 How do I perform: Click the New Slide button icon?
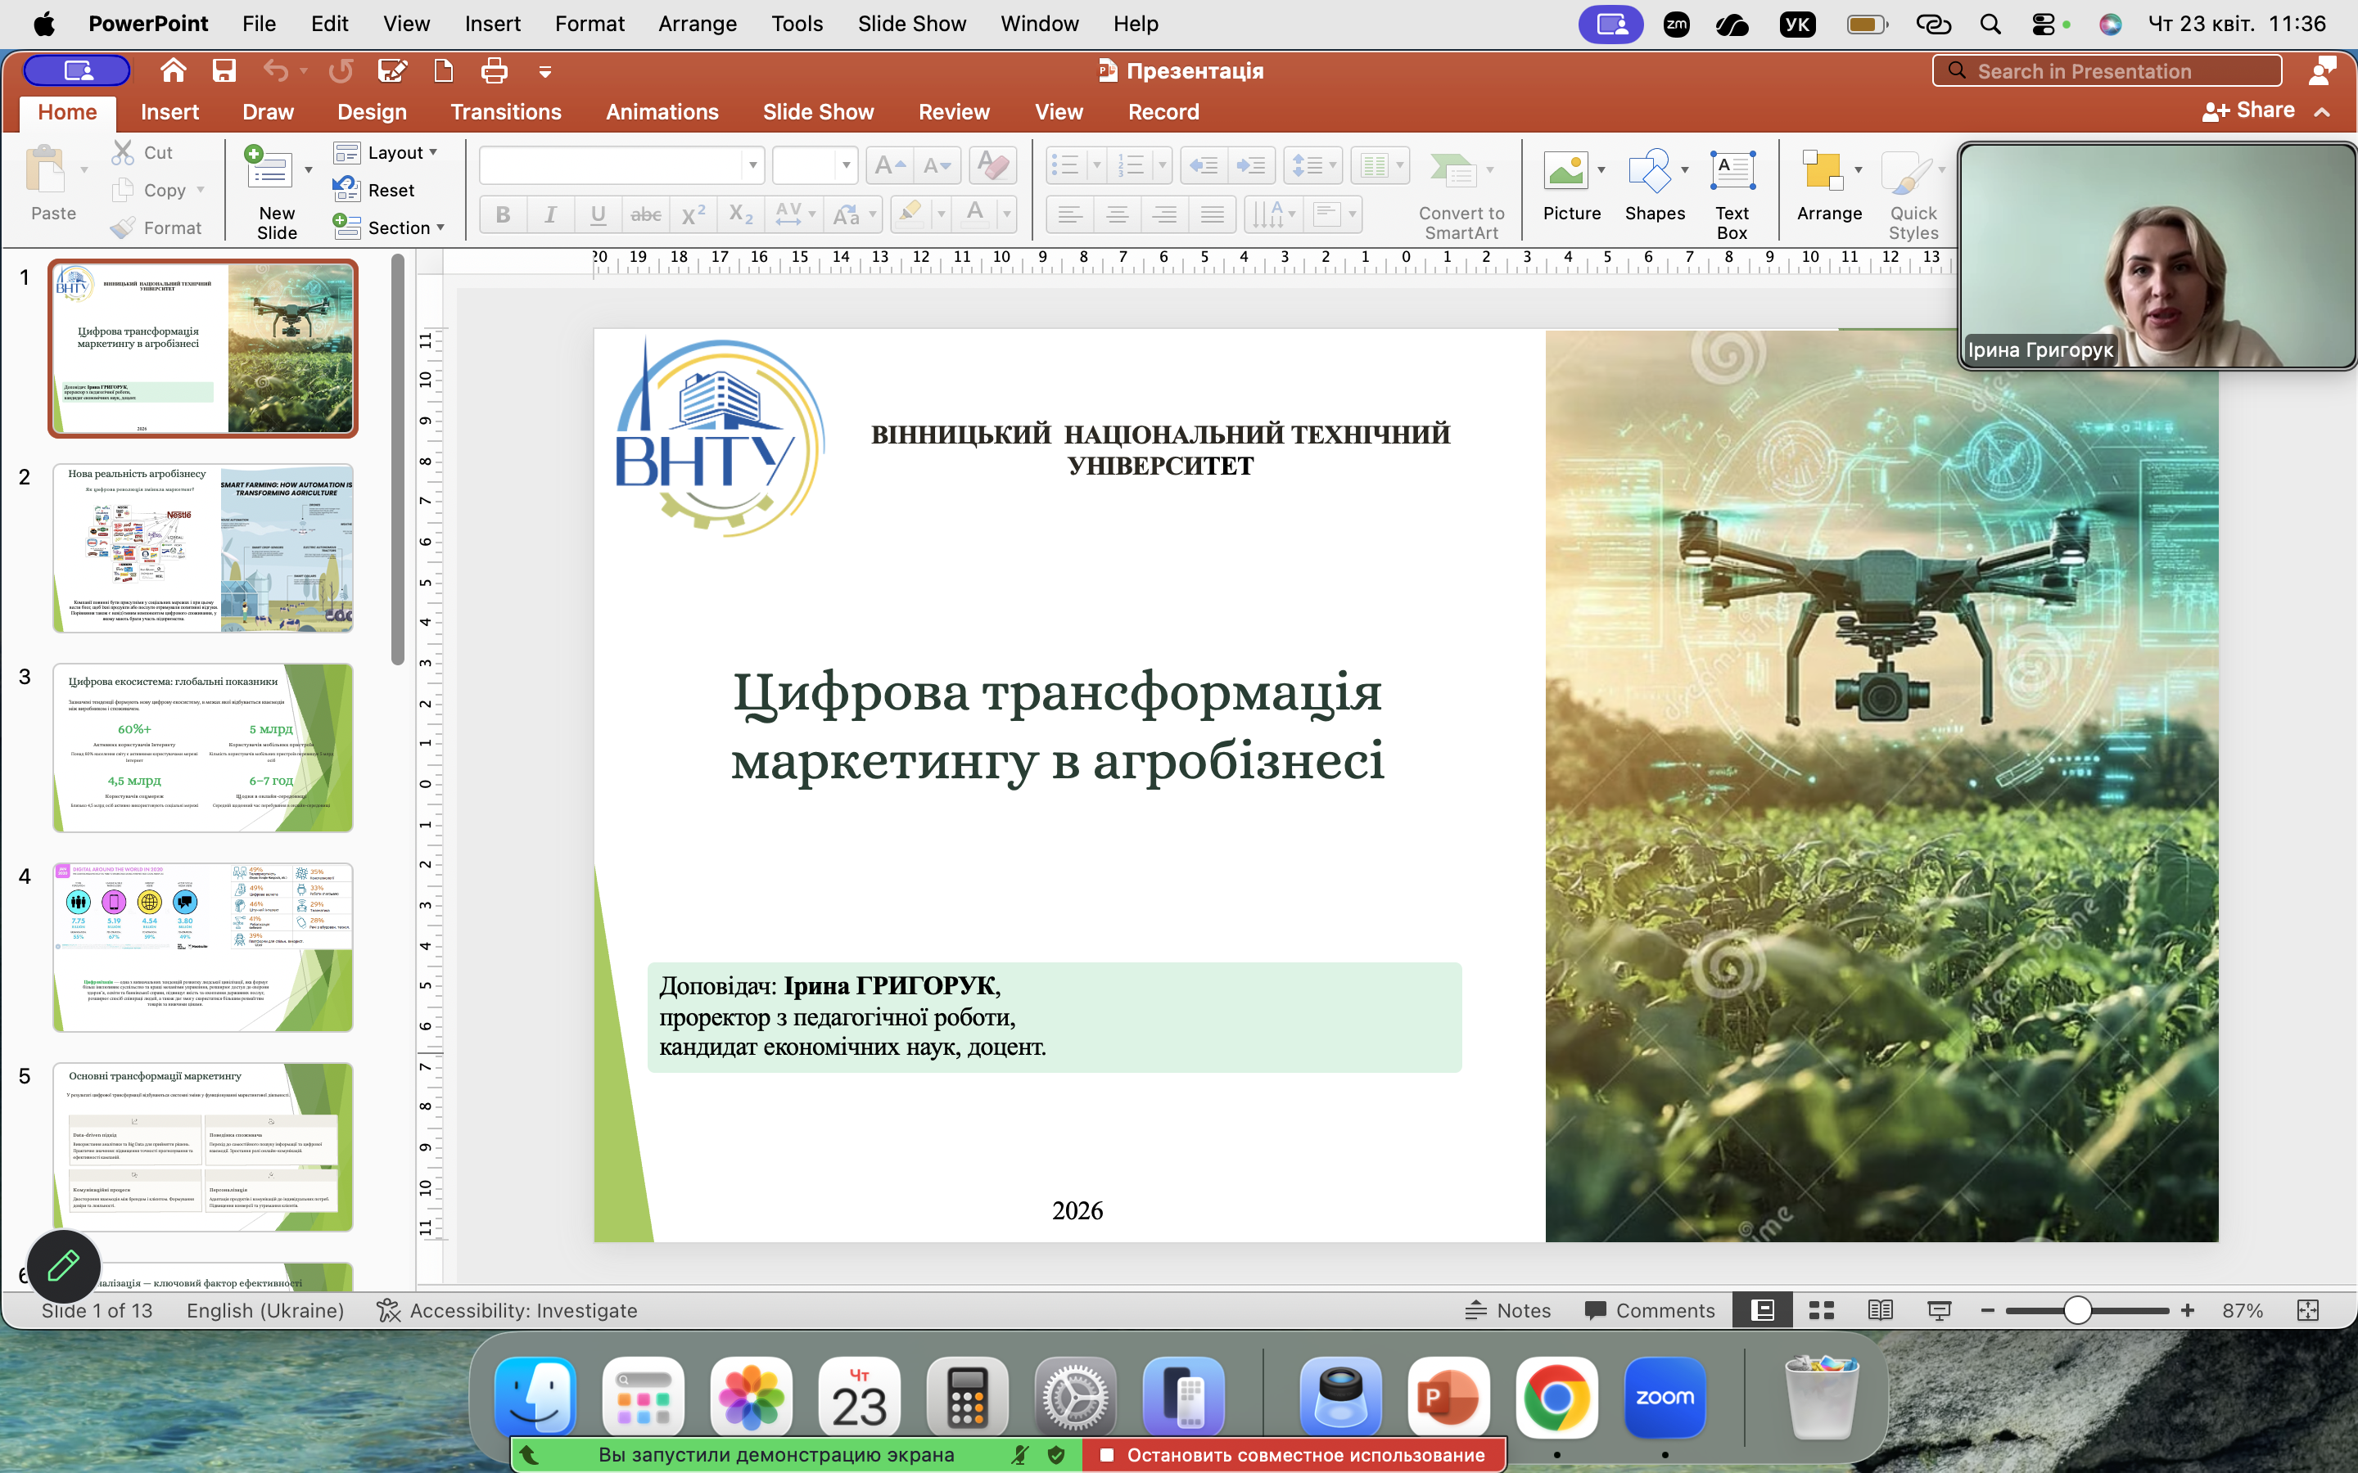click(x=270, y=169)
